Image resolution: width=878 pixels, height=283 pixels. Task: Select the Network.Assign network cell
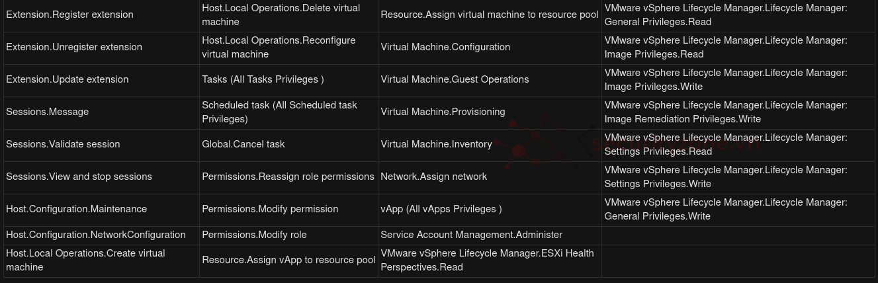(x=434, y=177)
